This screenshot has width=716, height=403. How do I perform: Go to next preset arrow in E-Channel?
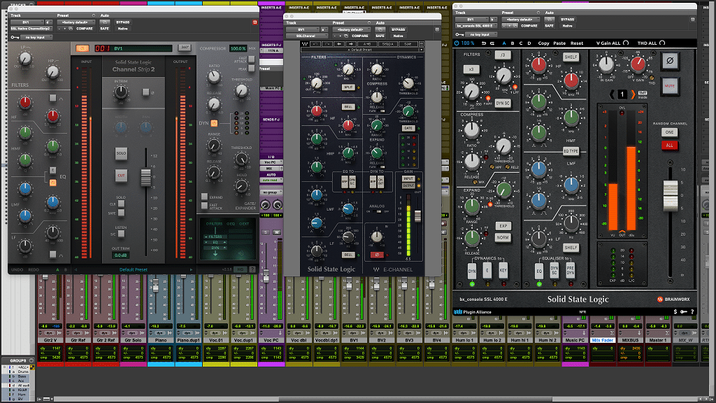pos(350,44)
